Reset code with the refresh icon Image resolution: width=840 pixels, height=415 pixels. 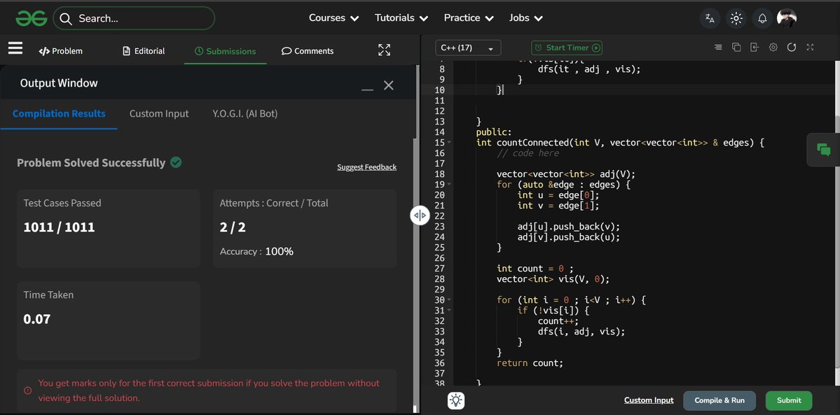click(791, 47)
